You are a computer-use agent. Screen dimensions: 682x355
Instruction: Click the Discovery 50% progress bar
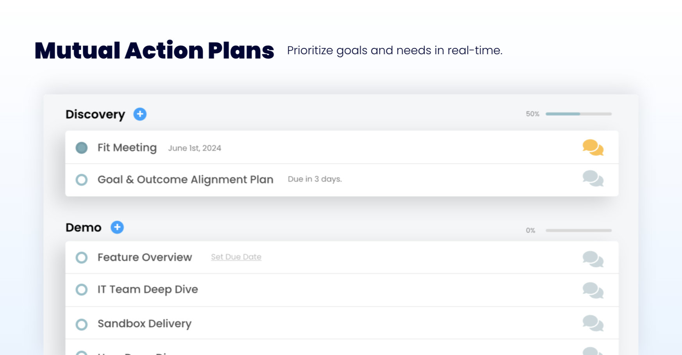(x=578, y=114)
